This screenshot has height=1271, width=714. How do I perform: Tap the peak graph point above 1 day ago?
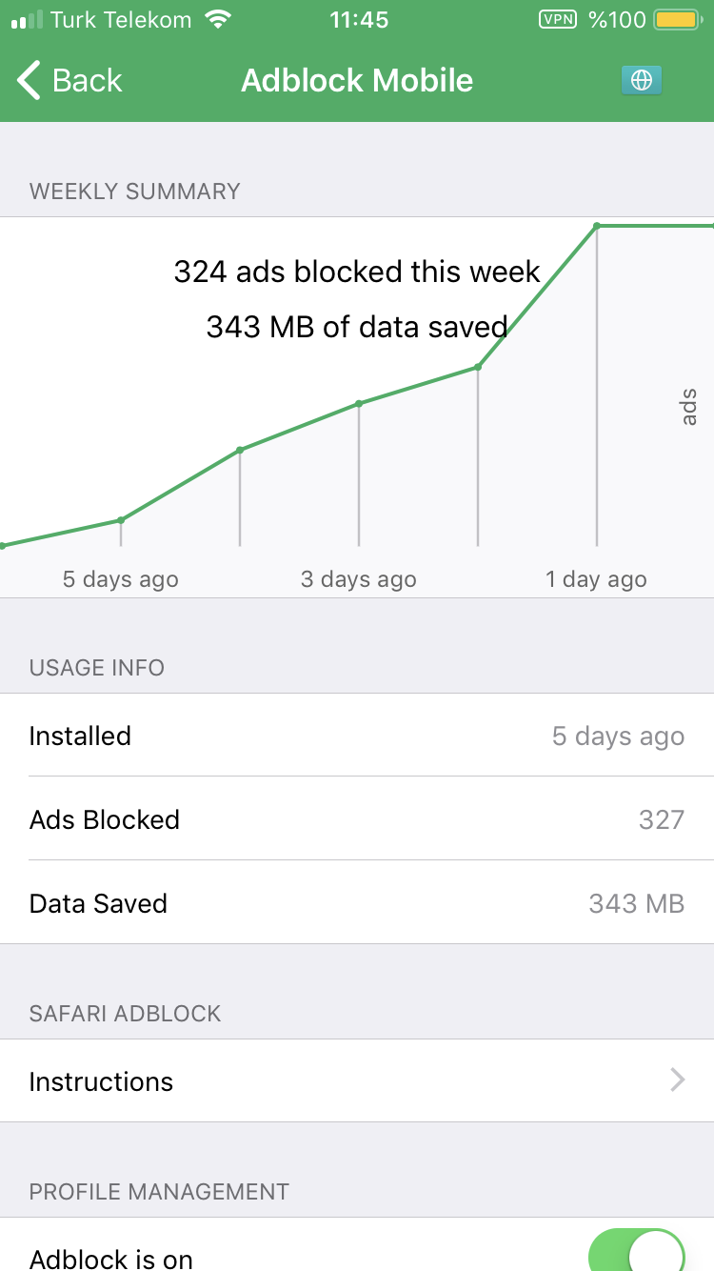(x=597, y=226)
